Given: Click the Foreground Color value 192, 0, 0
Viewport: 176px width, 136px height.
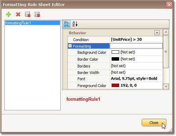Looking at the screenshot, I should (x=128, y=85).
